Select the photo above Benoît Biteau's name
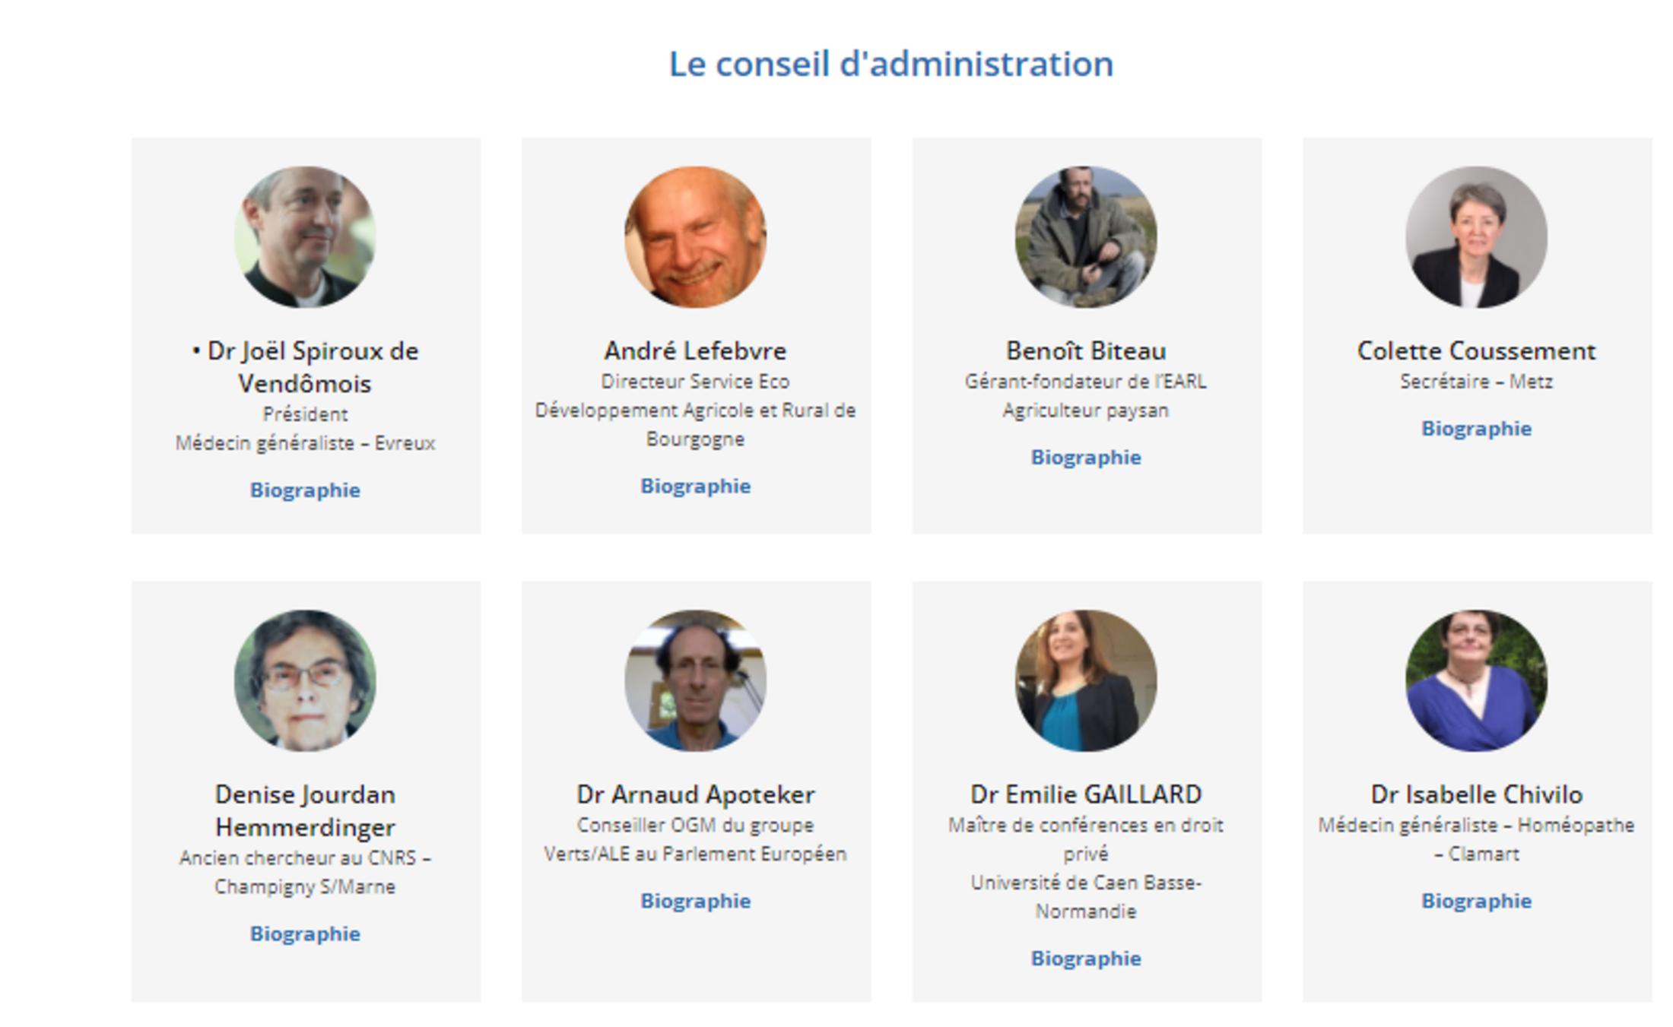The height and width of the screenshot is (1027, 1673). pos(1086,237)
